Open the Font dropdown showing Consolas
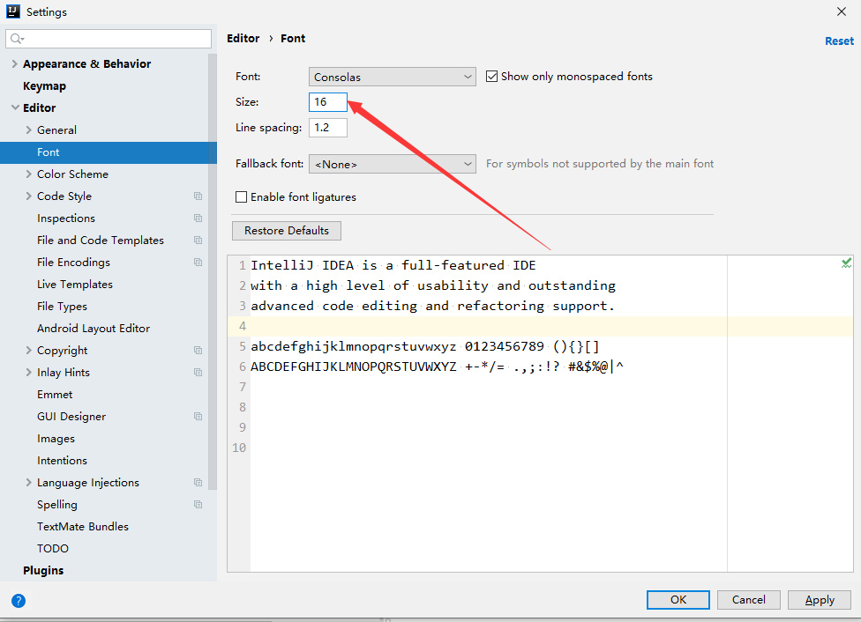This screenshot has height=622, width=861. pos(392,77)
